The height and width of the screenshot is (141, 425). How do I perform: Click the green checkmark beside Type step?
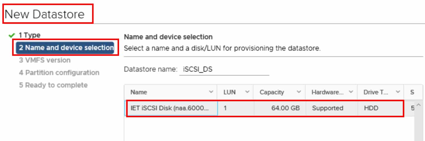click(12, 35)
